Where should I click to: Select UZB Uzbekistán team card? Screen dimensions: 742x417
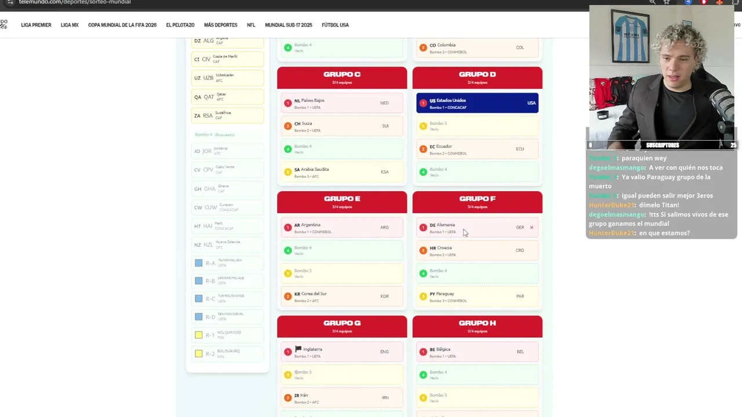[228, 78]
